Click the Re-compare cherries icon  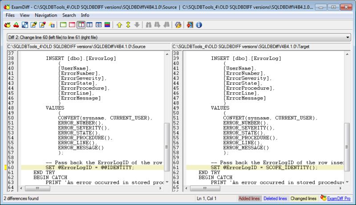click(16, 25)
